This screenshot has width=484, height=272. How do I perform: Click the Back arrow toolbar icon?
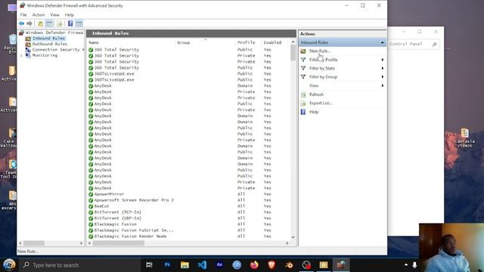click(x=21, y=23)
